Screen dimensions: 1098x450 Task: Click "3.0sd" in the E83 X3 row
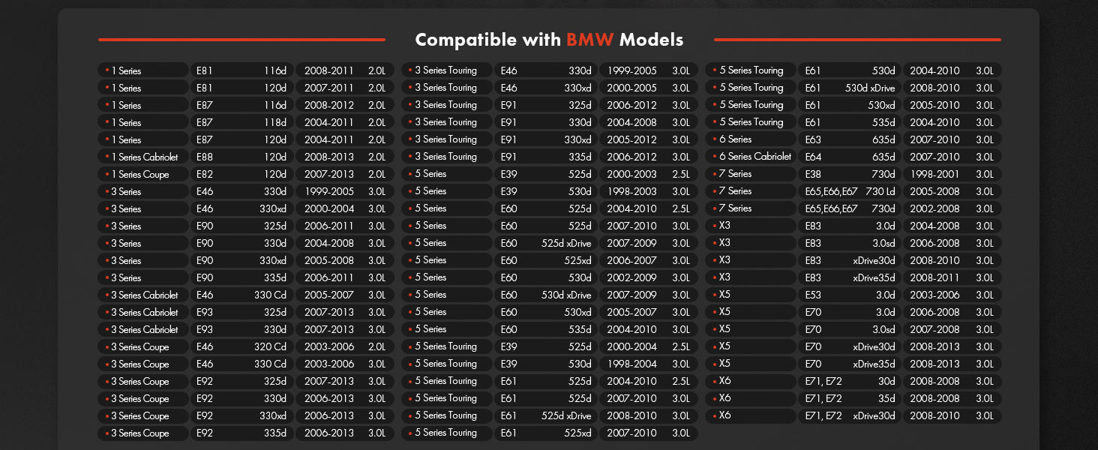(883, 243)
